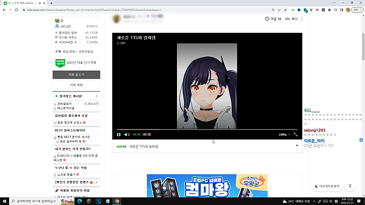
Task: Bookmark the page with the star icon
Action: coord(285,10)
